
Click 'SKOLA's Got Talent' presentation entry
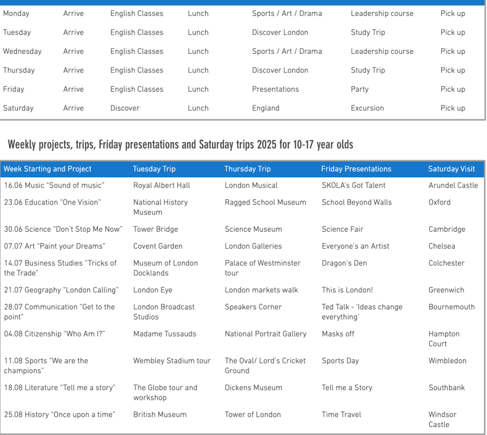coord(353,185)
